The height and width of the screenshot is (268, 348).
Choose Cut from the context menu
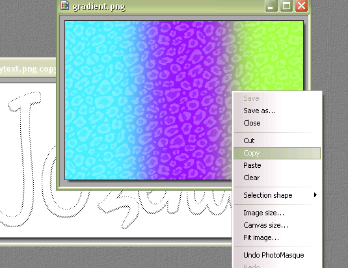[277, 141]
